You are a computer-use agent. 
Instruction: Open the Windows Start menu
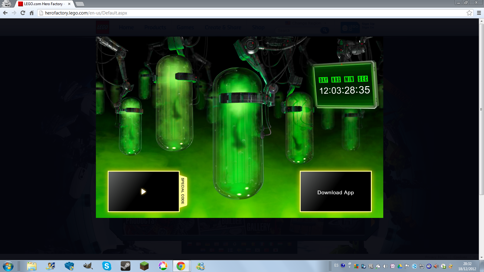(x=8, y=266)
